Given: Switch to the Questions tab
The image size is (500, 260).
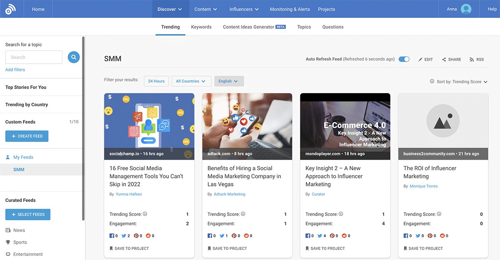Looking at the screenshot, I should (333, 27).
